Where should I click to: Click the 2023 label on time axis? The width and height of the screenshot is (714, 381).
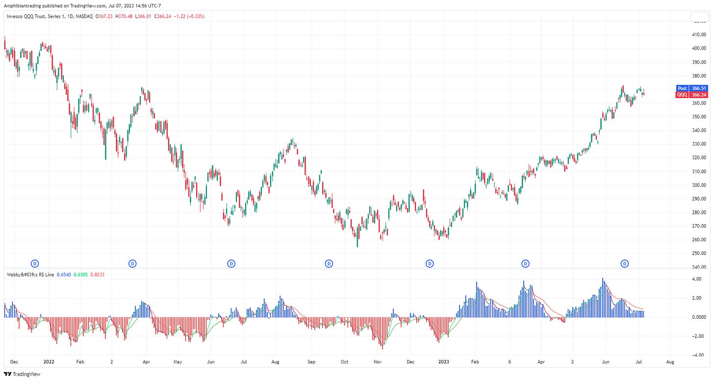(443, 362)
